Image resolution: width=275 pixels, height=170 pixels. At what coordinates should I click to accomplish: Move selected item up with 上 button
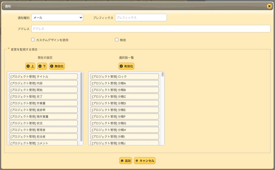[x=30, y=66]
